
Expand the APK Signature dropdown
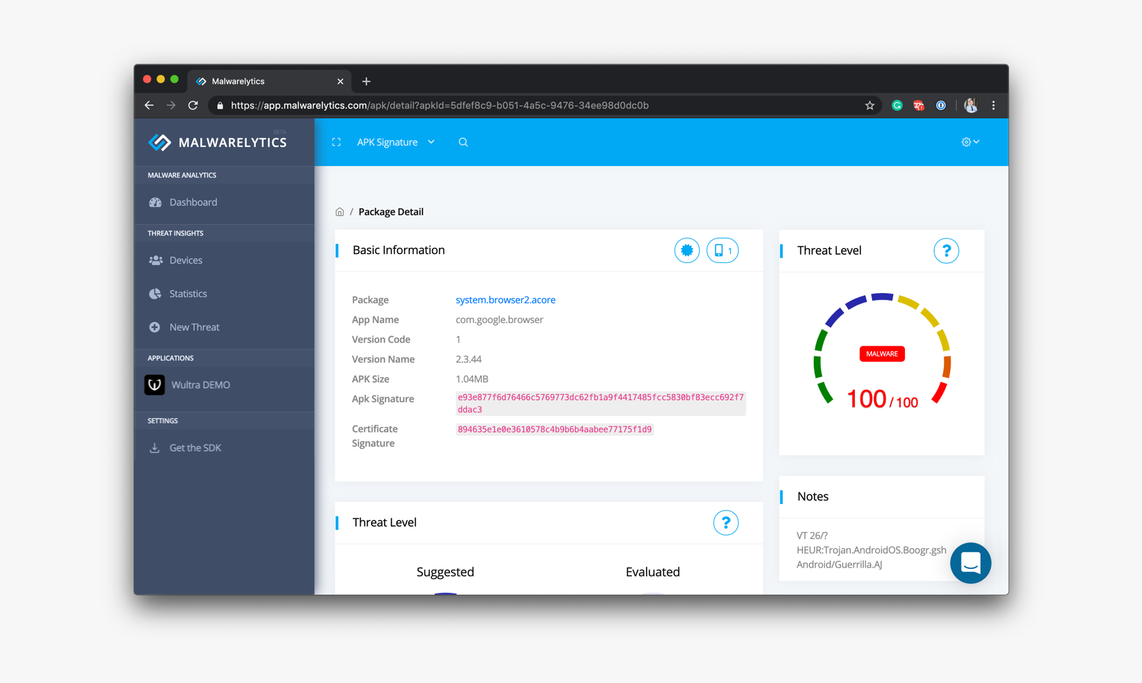pyautogui.click(x=396, y=142)
